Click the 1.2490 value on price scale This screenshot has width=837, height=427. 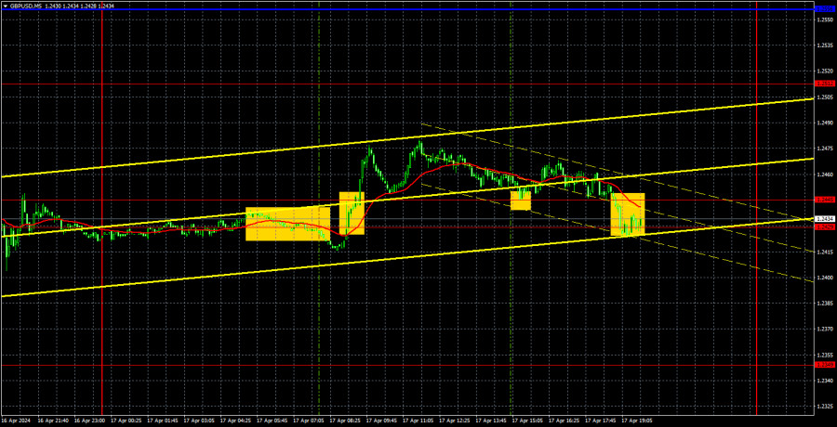click(825, 123)
